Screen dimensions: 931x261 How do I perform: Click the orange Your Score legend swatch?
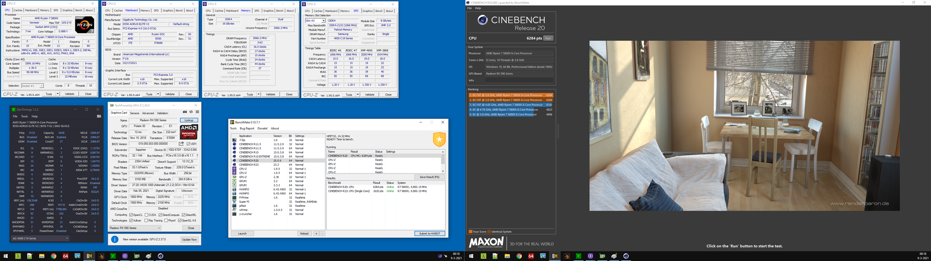pyautogui.click(x=470, y=232)
